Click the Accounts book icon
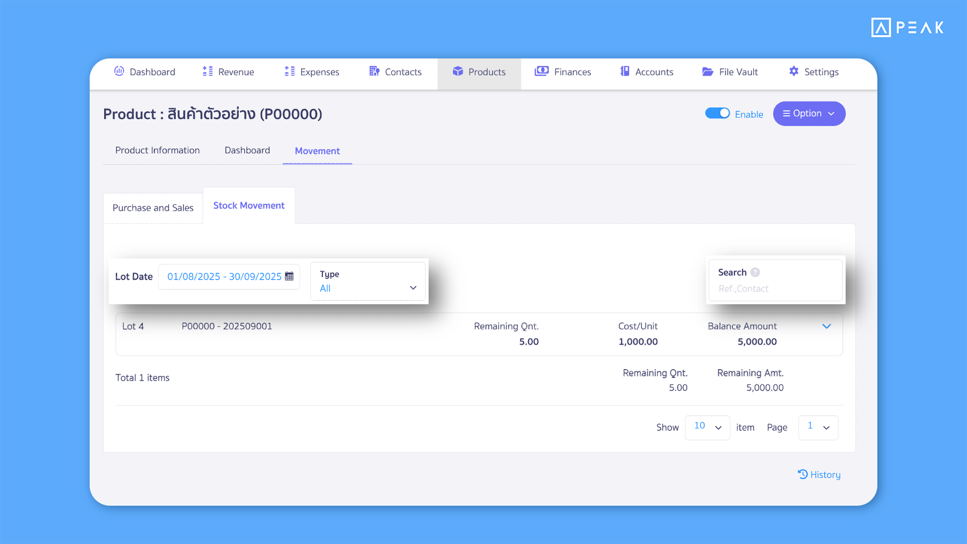This screenshot has width=967, height=544. pyautogui.click(x=625, y=72)
